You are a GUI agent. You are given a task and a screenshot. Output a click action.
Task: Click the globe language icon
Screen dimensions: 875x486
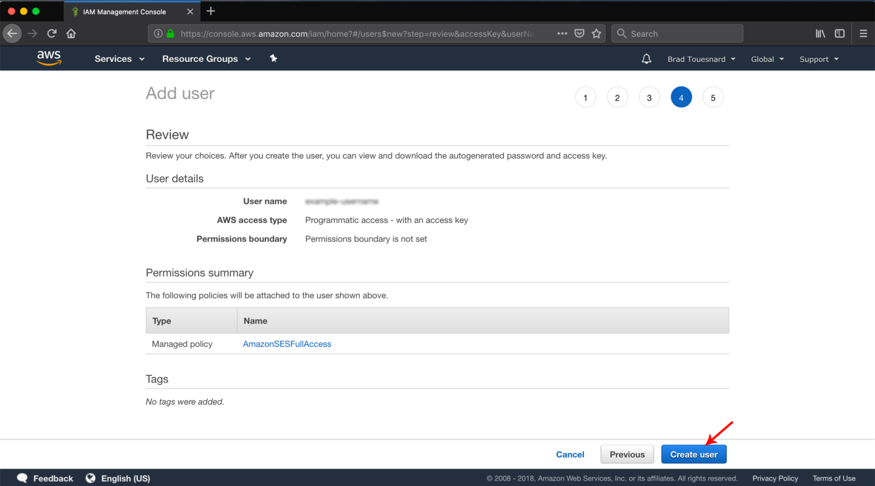point(90,478)
